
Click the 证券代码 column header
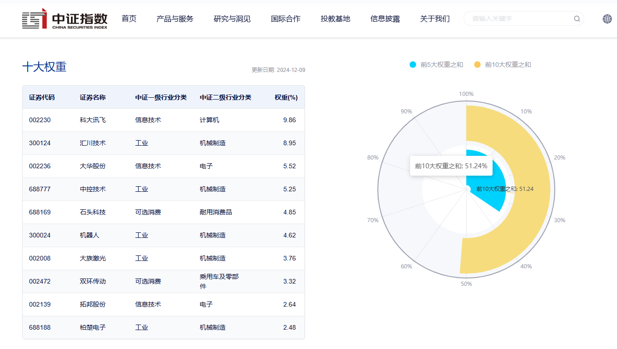[41, 97]
